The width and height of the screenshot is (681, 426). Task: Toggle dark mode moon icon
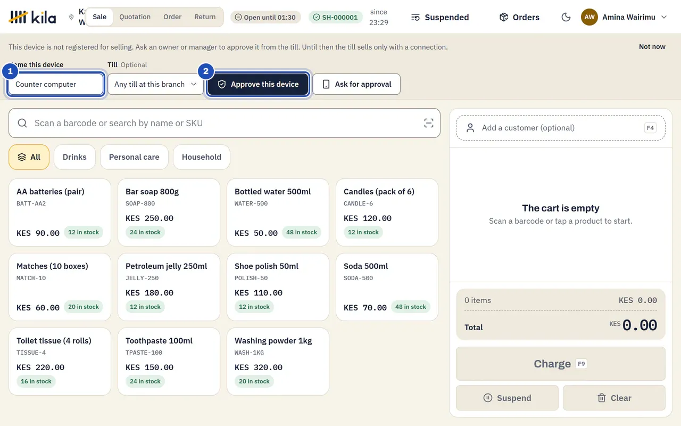(566, 17)
